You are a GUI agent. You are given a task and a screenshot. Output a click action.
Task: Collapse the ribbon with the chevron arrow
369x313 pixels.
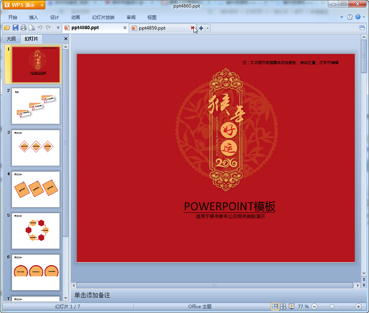click(x=342, y=17)
